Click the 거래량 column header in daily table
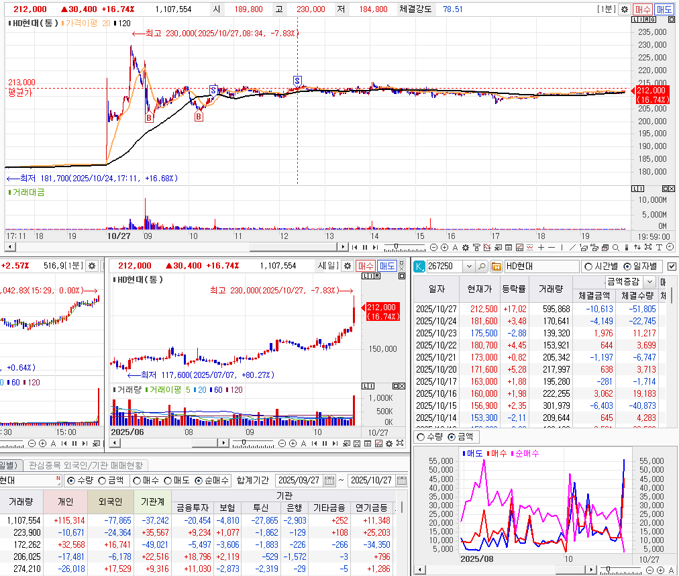This screenshot has width=679, height=576. [x=550, y=289]
